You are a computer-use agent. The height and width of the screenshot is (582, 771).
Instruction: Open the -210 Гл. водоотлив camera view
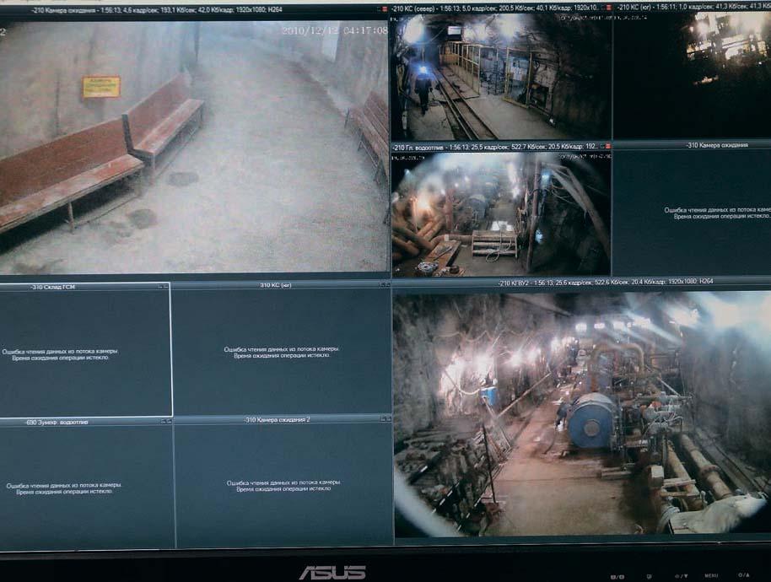click(x=500, y=215)
